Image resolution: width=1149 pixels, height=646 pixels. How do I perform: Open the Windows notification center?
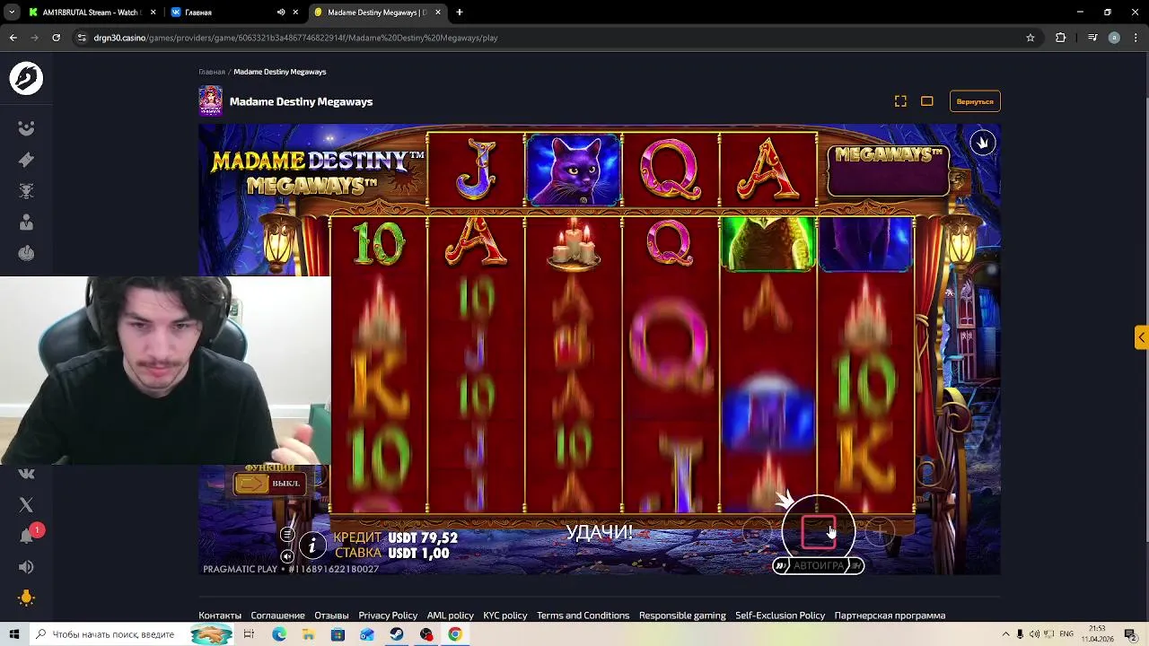(x=1131, y=634)
